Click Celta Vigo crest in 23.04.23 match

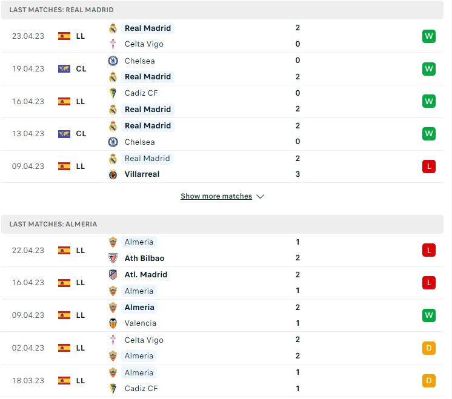(x=113, y=44)
